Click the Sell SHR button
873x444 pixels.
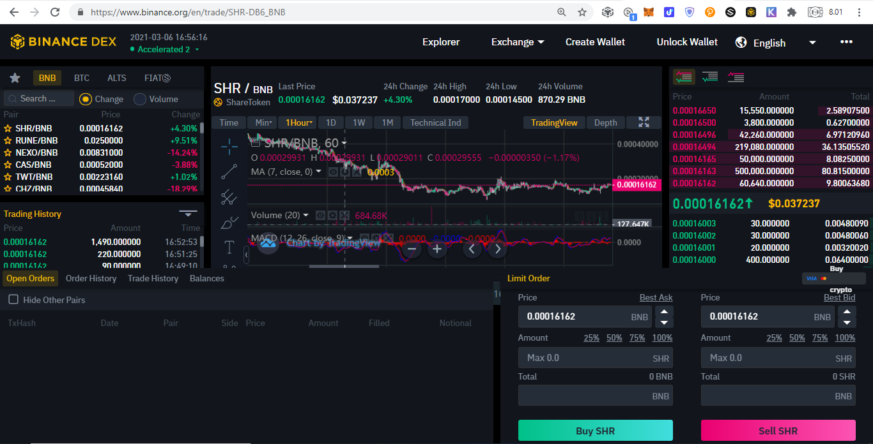(778, 431)
